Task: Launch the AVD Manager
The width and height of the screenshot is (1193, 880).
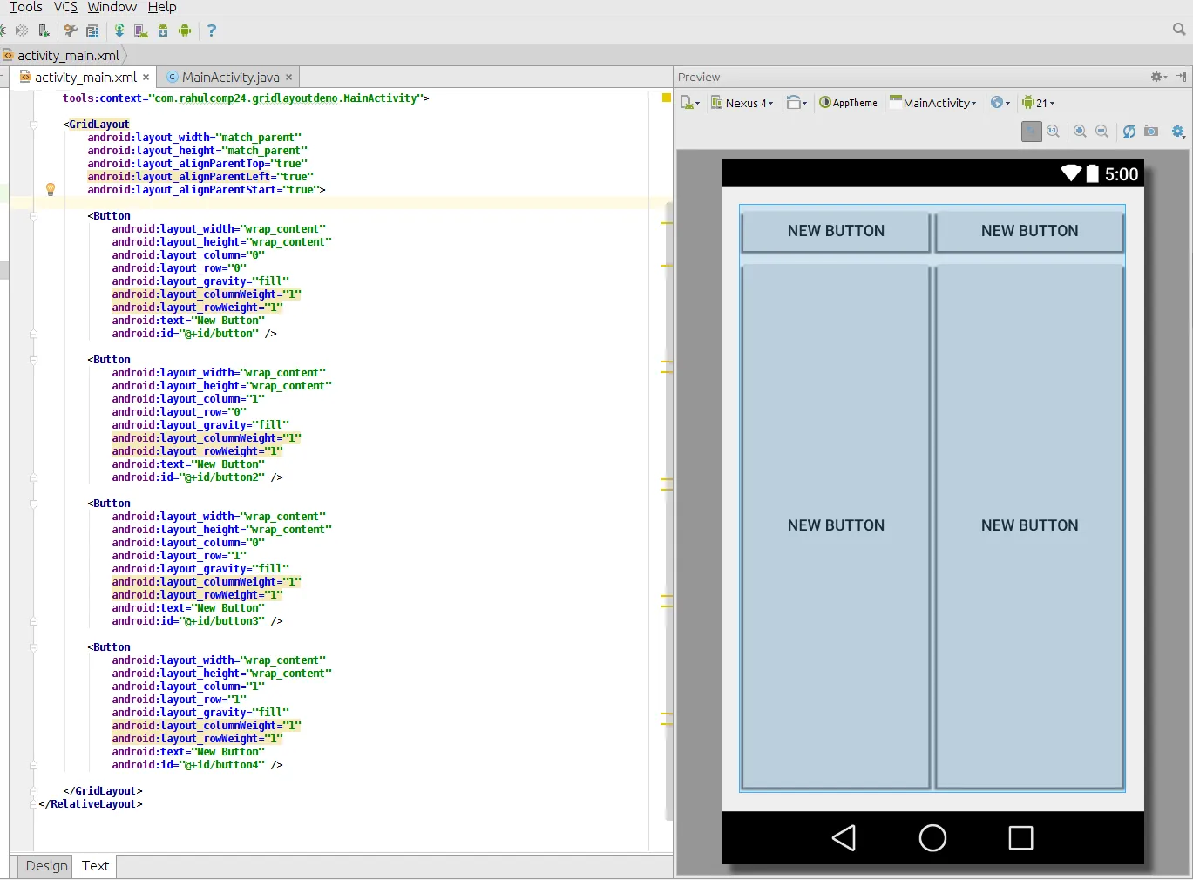Action: click(x=140, y=30)
